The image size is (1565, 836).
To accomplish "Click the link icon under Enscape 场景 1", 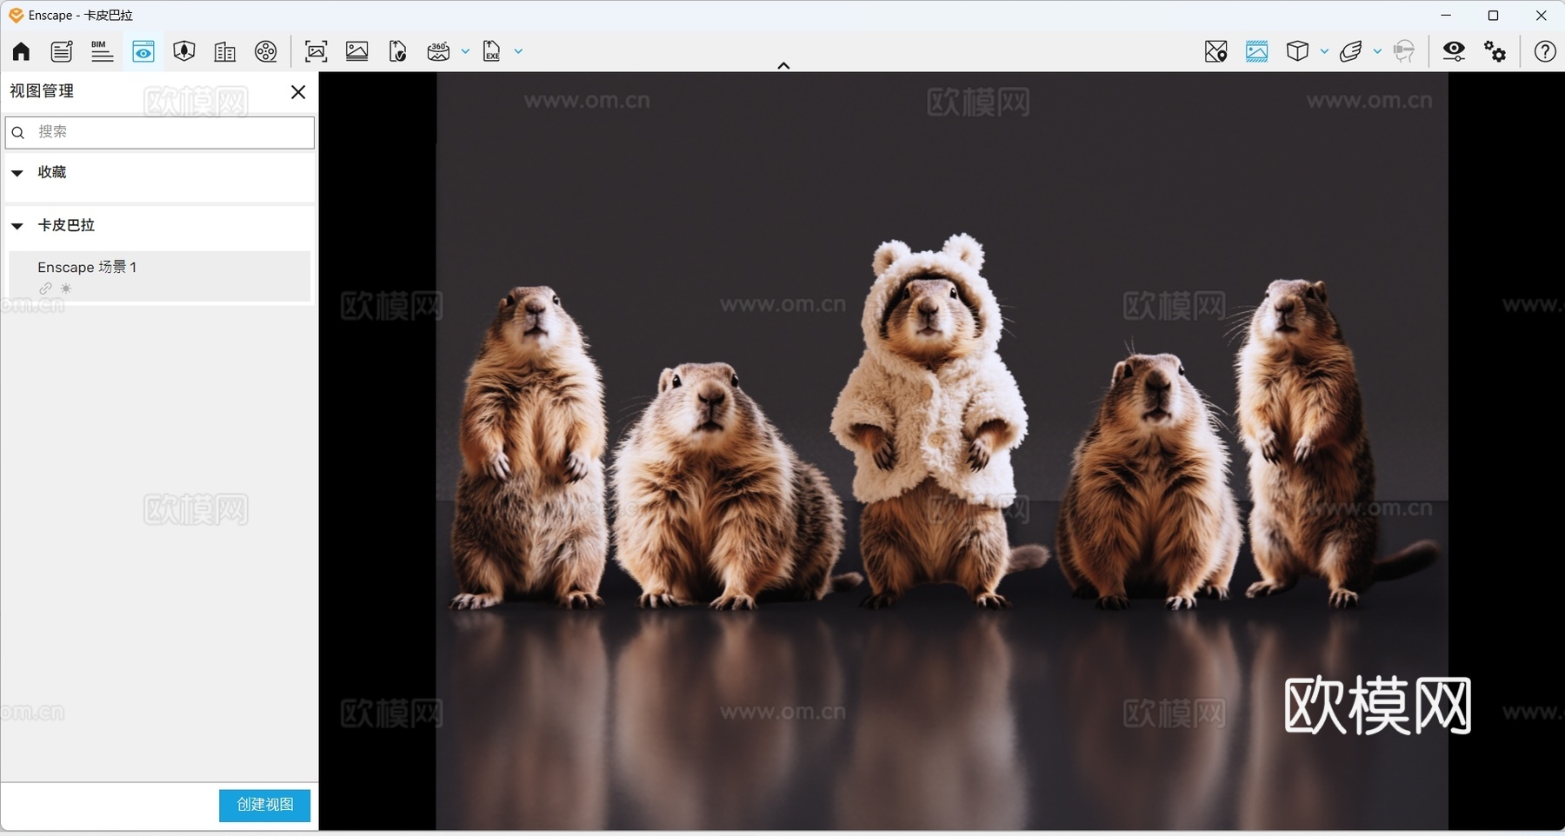I will pyautogui.click(x=45, y=289).
